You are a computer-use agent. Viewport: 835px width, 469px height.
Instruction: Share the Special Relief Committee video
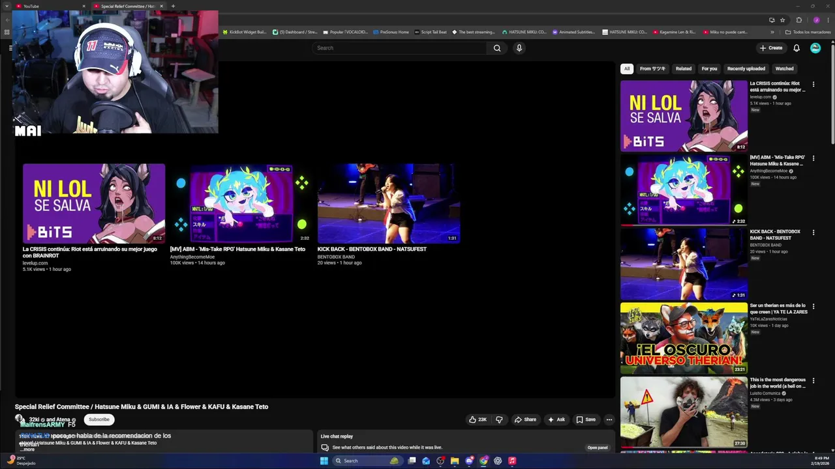[x=525, y=419]
